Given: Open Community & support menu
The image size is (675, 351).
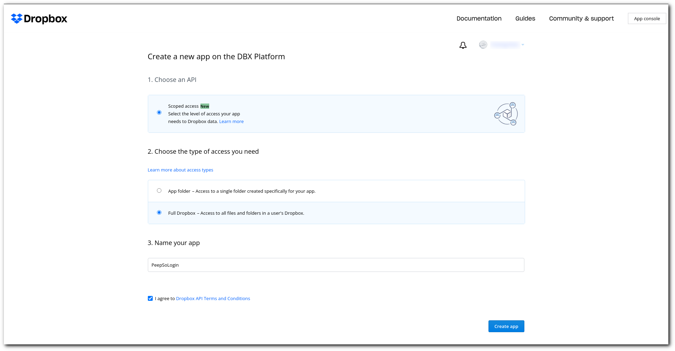Looking at the screenshot, I should tap(581, 18).
